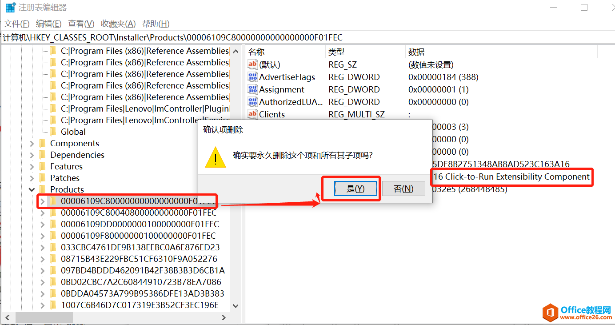This screenshot has height=325, width=615.
Task: Click the Patches folder icon
Action: (x=43, y=178)
